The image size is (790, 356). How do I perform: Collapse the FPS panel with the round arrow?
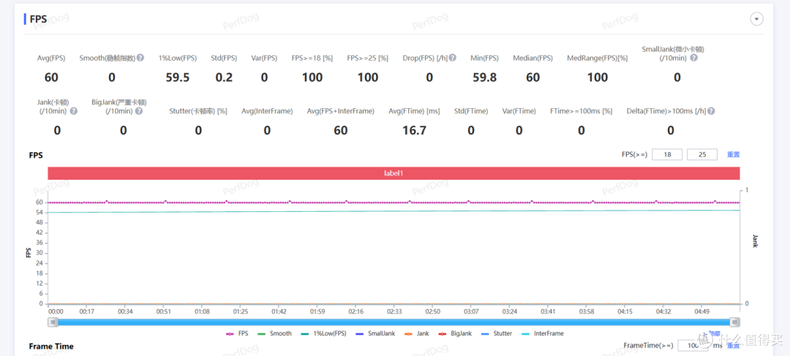pos(757,19)
